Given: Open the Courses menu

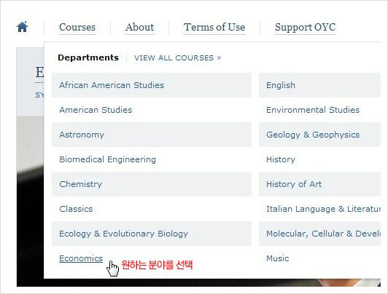Looking at the screenshot, I should (x=77, y=27).
